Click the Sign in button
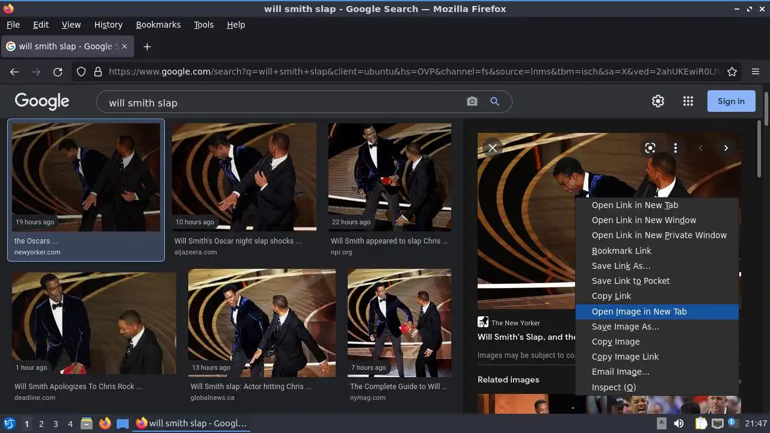The image size is (770, 433). pos(731,101)
